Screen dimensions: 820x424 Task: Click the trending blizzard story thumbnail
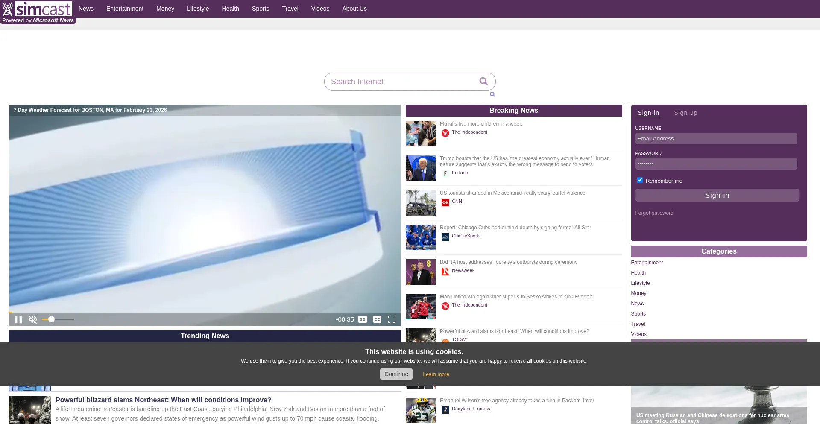[x=30, y=410]
